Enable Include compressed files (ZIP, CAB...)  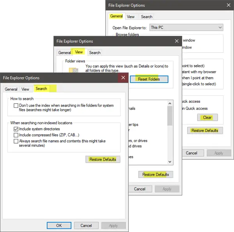pos(16,135)
